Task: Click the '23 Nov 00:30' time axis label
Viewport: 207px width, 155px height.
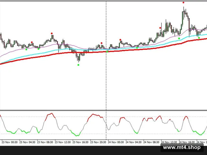Action: click(x=9, y=142)
